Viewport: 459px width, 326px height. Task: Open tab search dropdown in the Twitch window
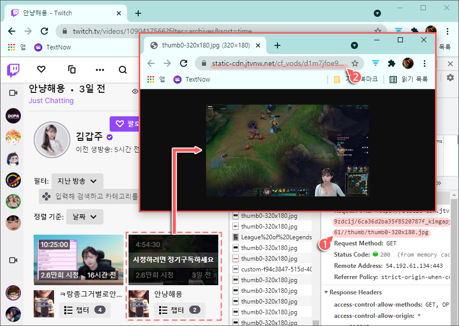pyautogui.click(x=377, y=13)
